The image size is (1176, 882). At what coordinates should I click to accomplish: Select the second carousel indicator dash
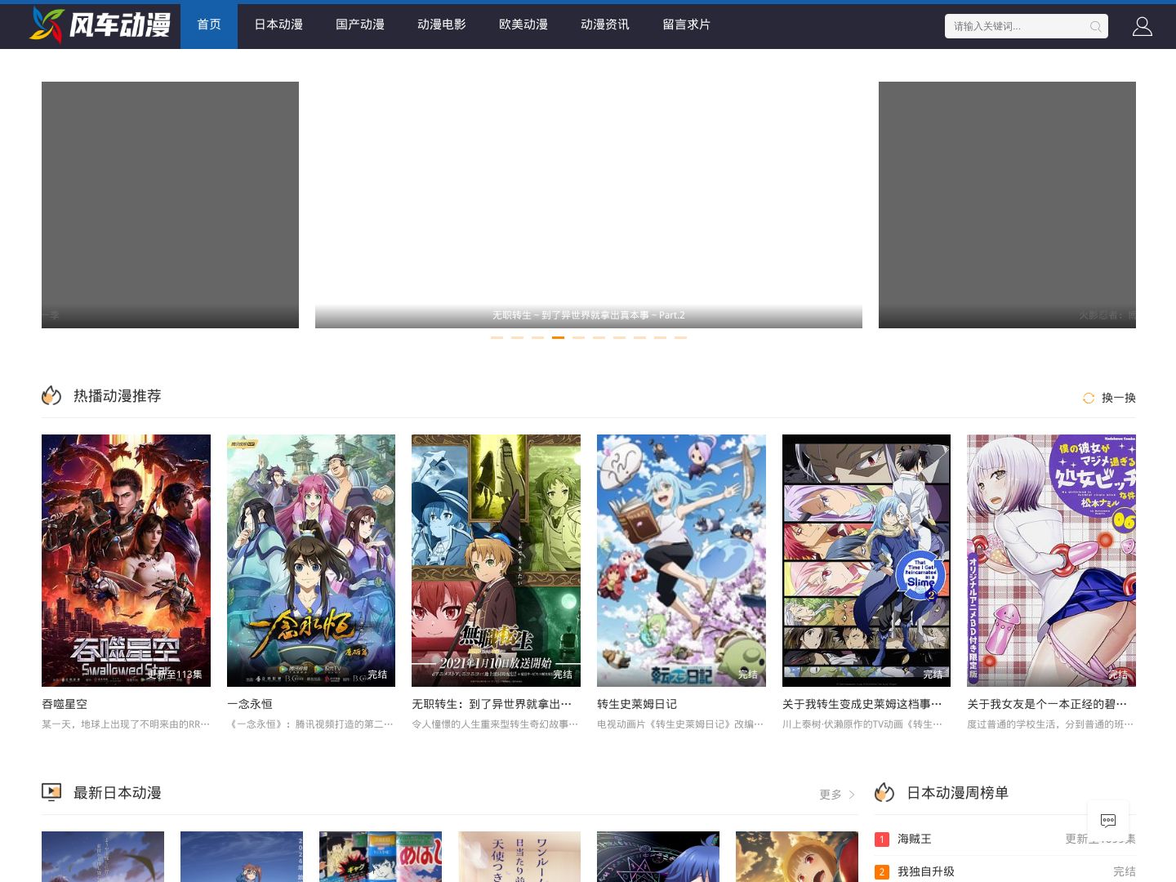pyautogui.click(x=517, y=337)
